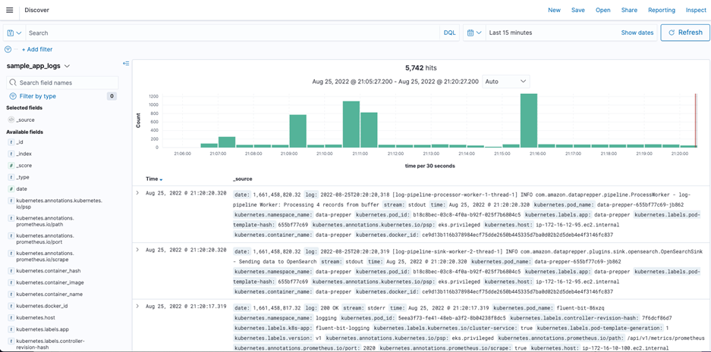Click the _source column header

tap(243, 179)
